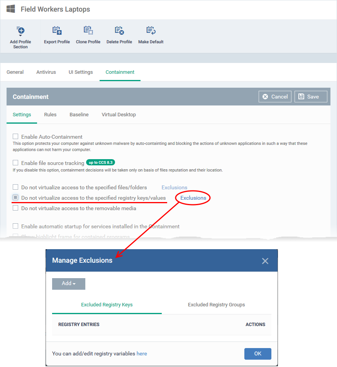Image resolution: width=337 pixels, height=367 pixels.
Task: Click the Manage Exclusions dialog title
Action: 82,260
